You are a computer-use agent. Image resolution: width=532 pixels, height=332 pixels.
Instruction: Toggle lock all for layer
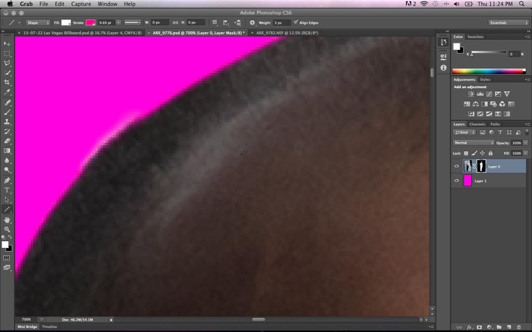(490, 154)
